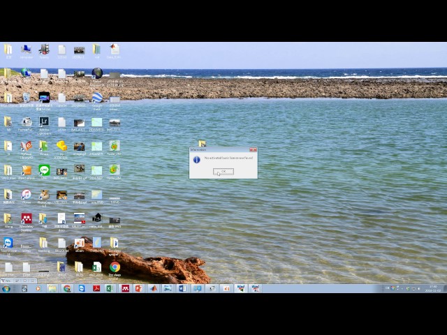Open the FormatFactory desktop shortcut
This screenshot has height=335, width=447.
coord(27,124)
